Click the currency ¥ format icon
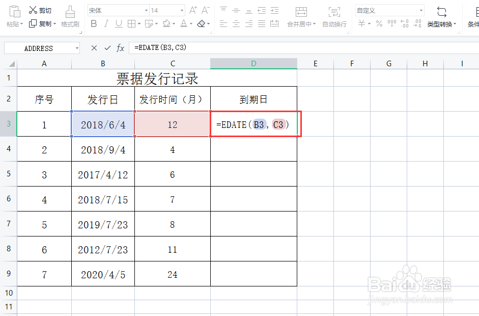This screenshot has width=479, height=316. click(362, 23)
